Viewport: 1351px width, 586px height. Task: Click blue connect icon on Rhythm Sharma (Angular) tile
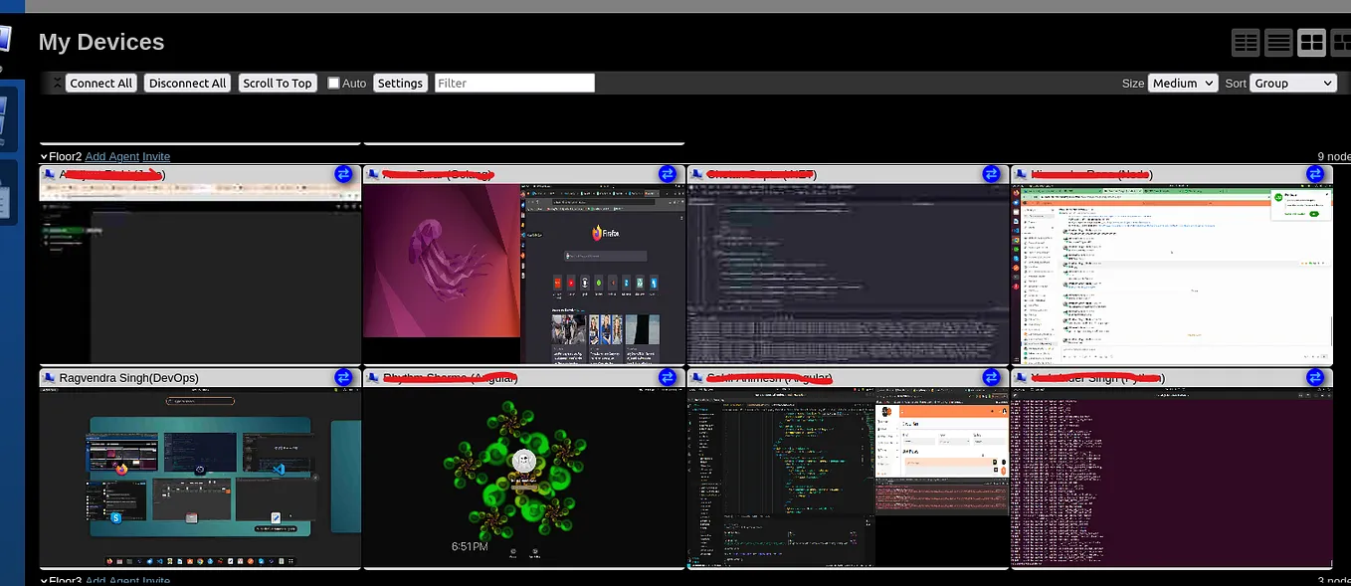(x=668, y=377)
